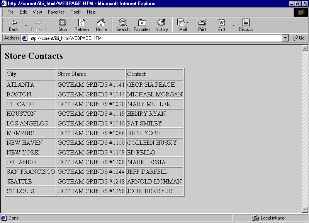Expand the Edit button dropdown arrow
Screen dimensions: 309x223
233,26
